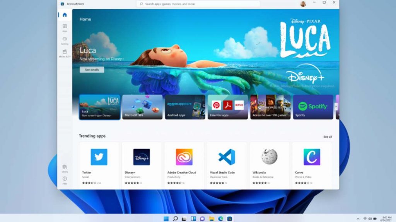
Task: Open Chat from the taskbar
Action: tap(202, 219)
